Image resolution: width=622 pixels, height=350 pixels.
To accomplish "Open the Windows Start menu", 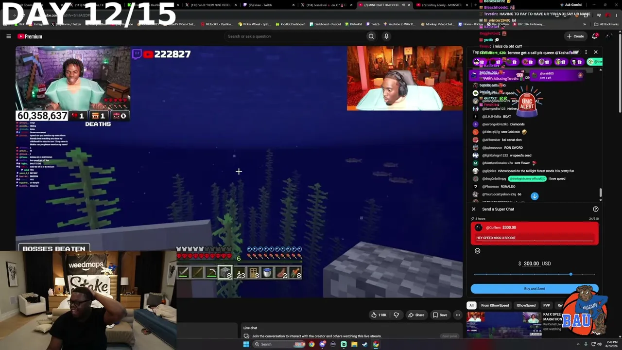I will pos(246,344).
